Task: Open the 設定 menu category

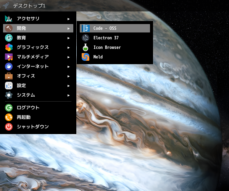Action: [x=38, y=86]
